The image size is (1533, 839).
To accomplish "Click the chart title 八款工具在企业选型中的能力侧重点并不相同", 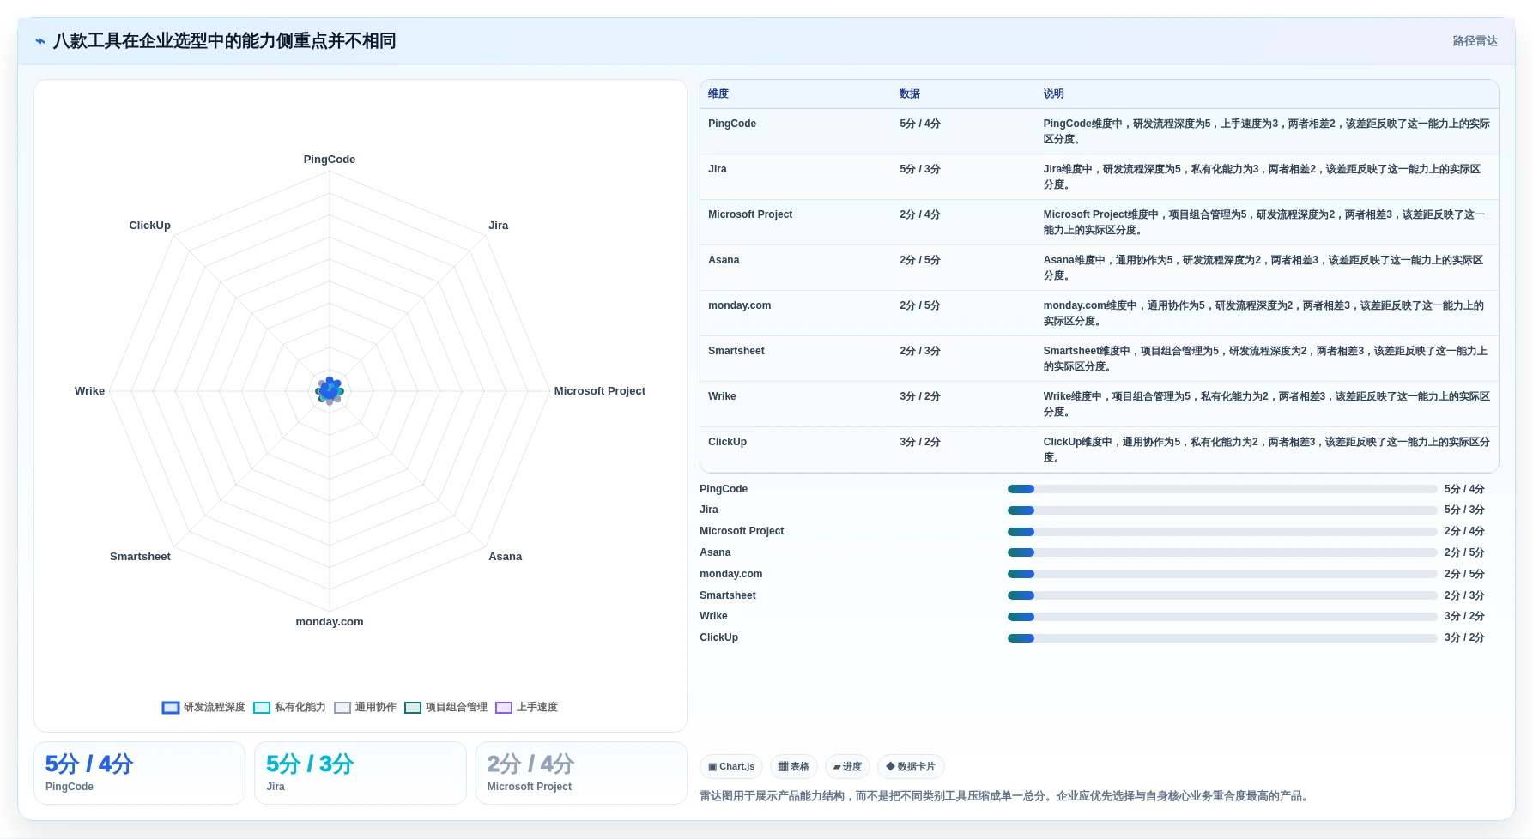I will (225, 41).
